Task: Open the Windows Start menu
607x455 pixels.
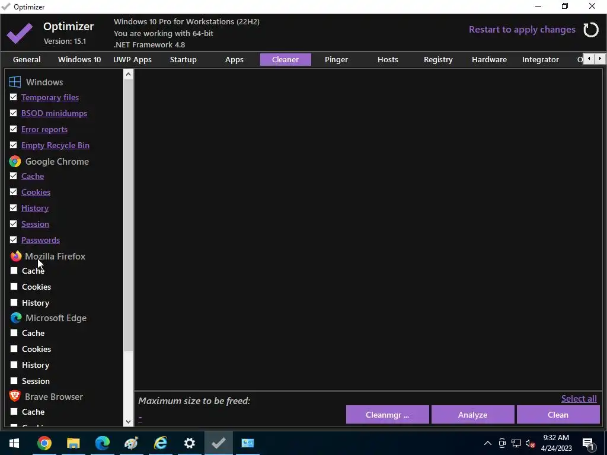Action: (x=14, y=443)
